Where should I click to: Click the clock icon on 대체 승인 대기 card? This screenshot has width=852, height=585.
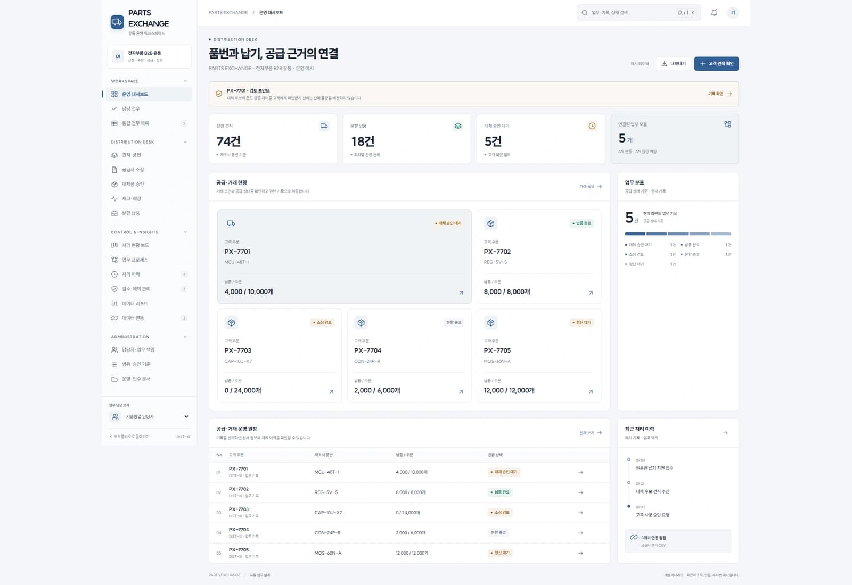592,126
